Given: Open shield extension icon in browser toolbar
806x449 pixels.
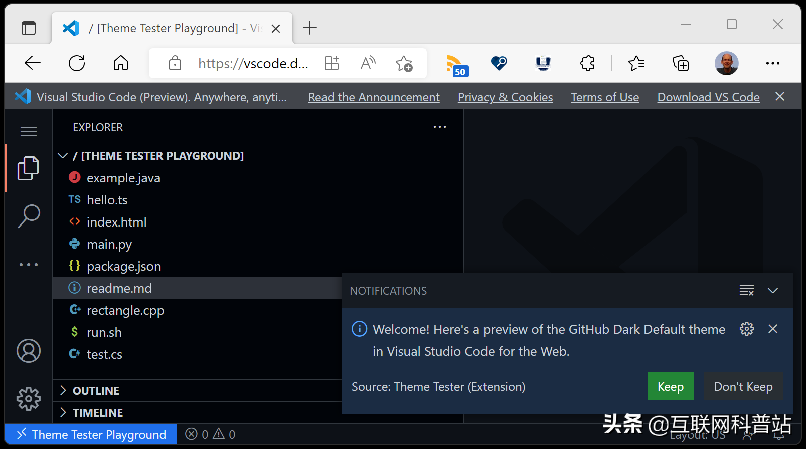Looking at the screenshot, I should (543, 63).
